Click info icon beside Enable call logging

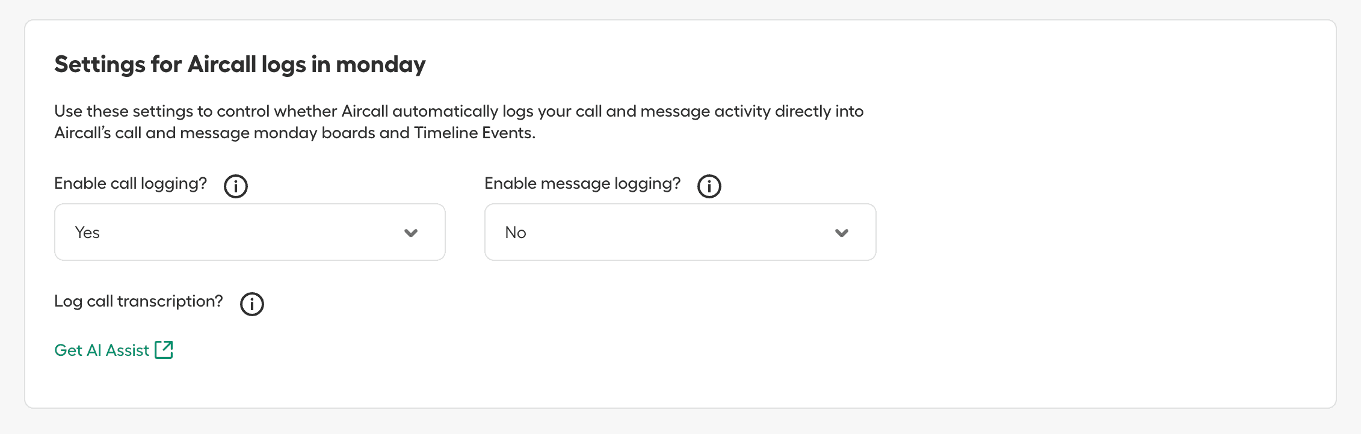click(236, 186)
